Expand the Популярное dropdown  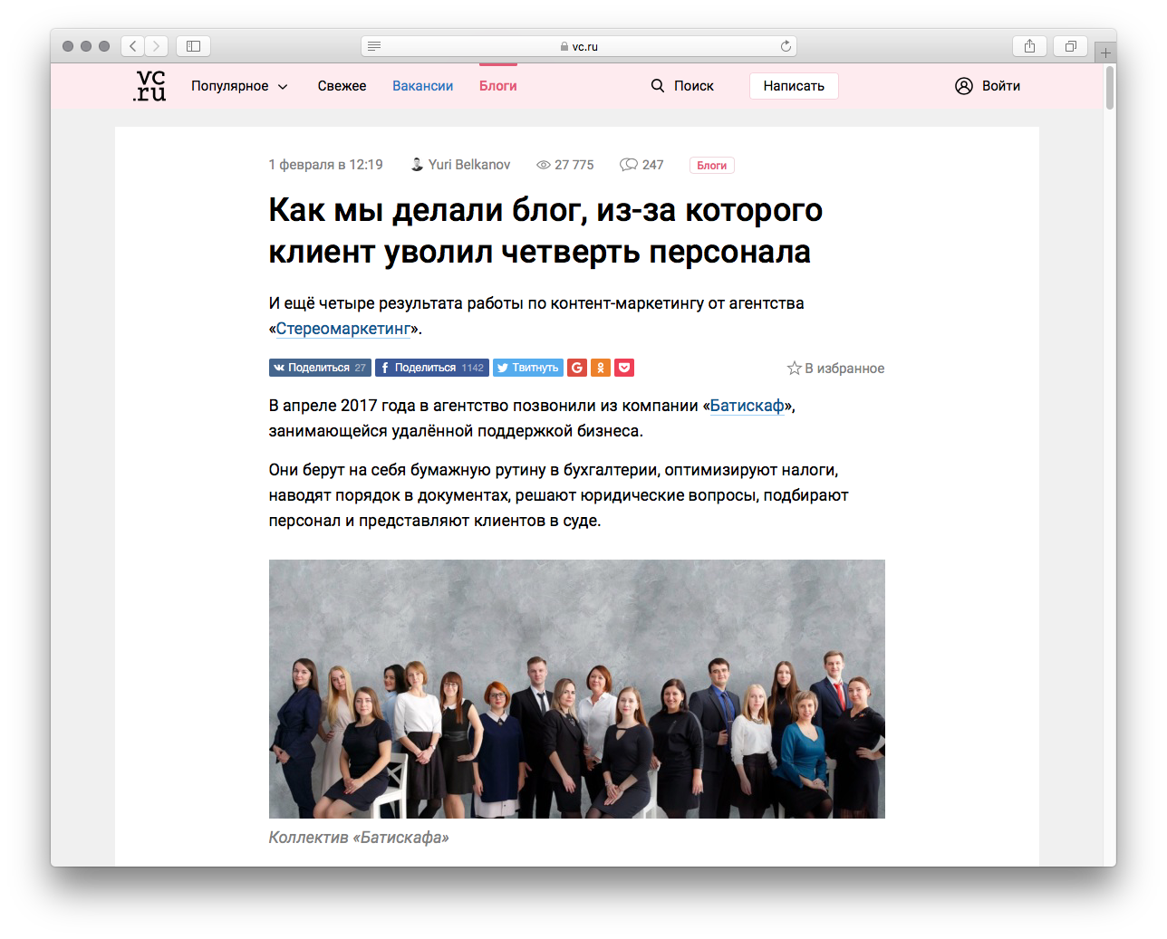click(x=239, y=86)
